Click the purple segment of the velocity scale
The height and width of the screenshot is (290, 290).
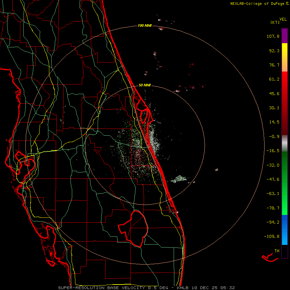(285, 36)
